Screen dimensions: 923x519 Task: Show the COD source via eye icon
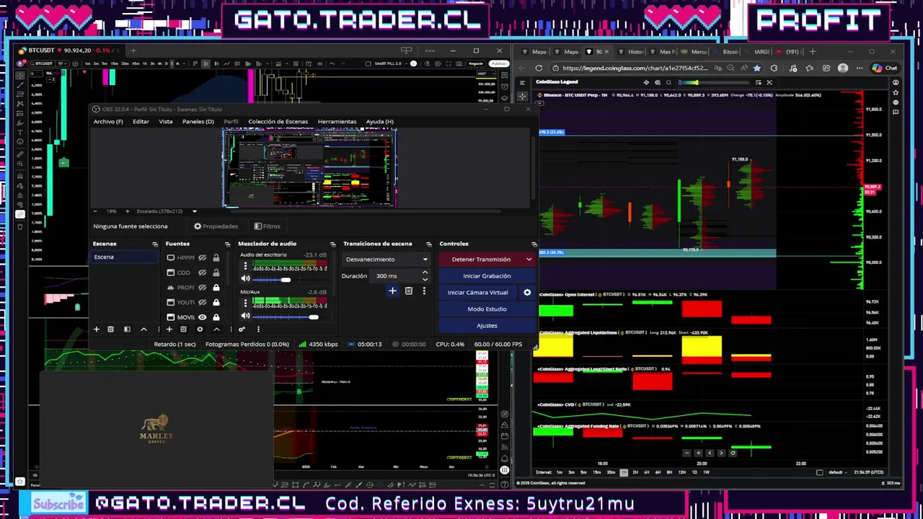pyautogui.click(x=203, y=272)
